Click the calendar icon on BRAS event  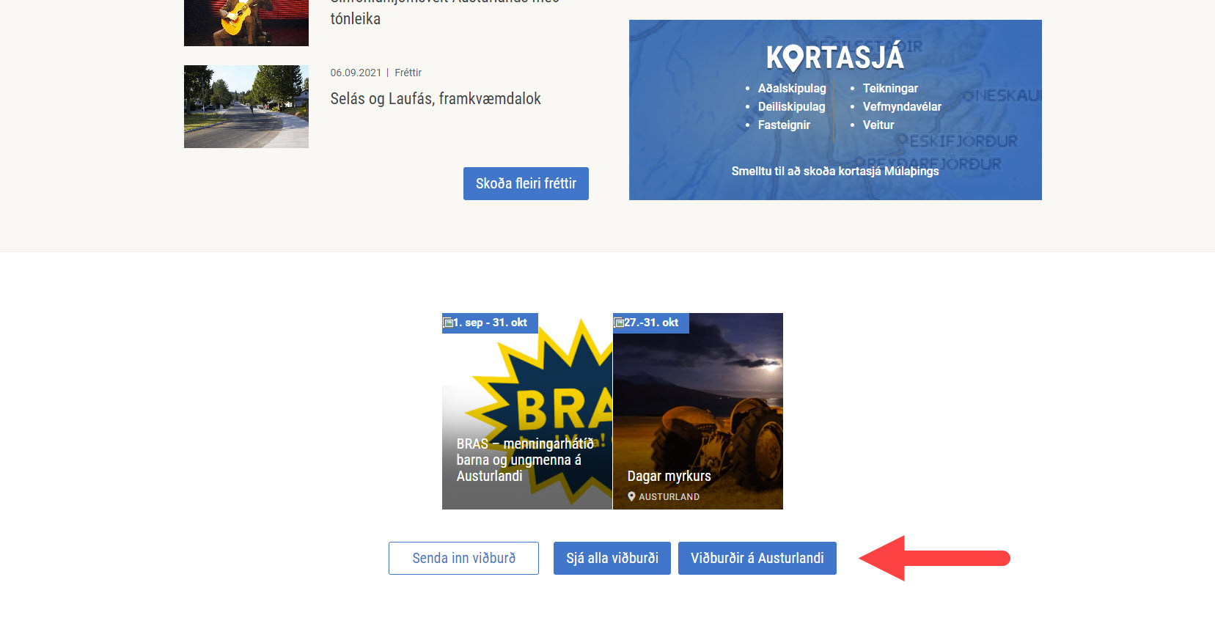[448, 323]
